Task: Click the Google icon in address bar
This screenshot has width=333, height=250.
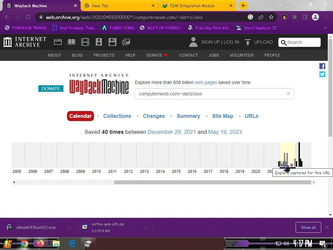Action: 250,17
